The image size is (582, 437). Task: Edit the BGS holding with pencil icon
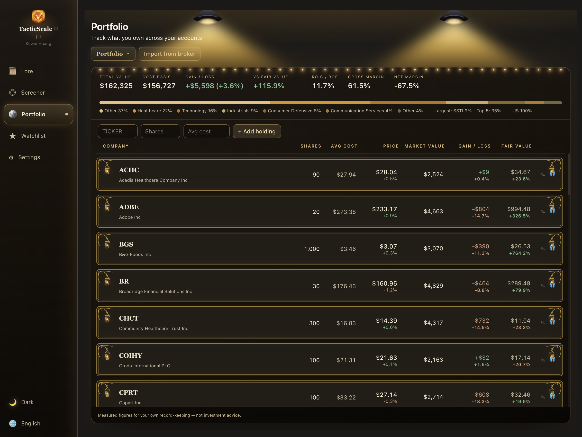[542, 249]
